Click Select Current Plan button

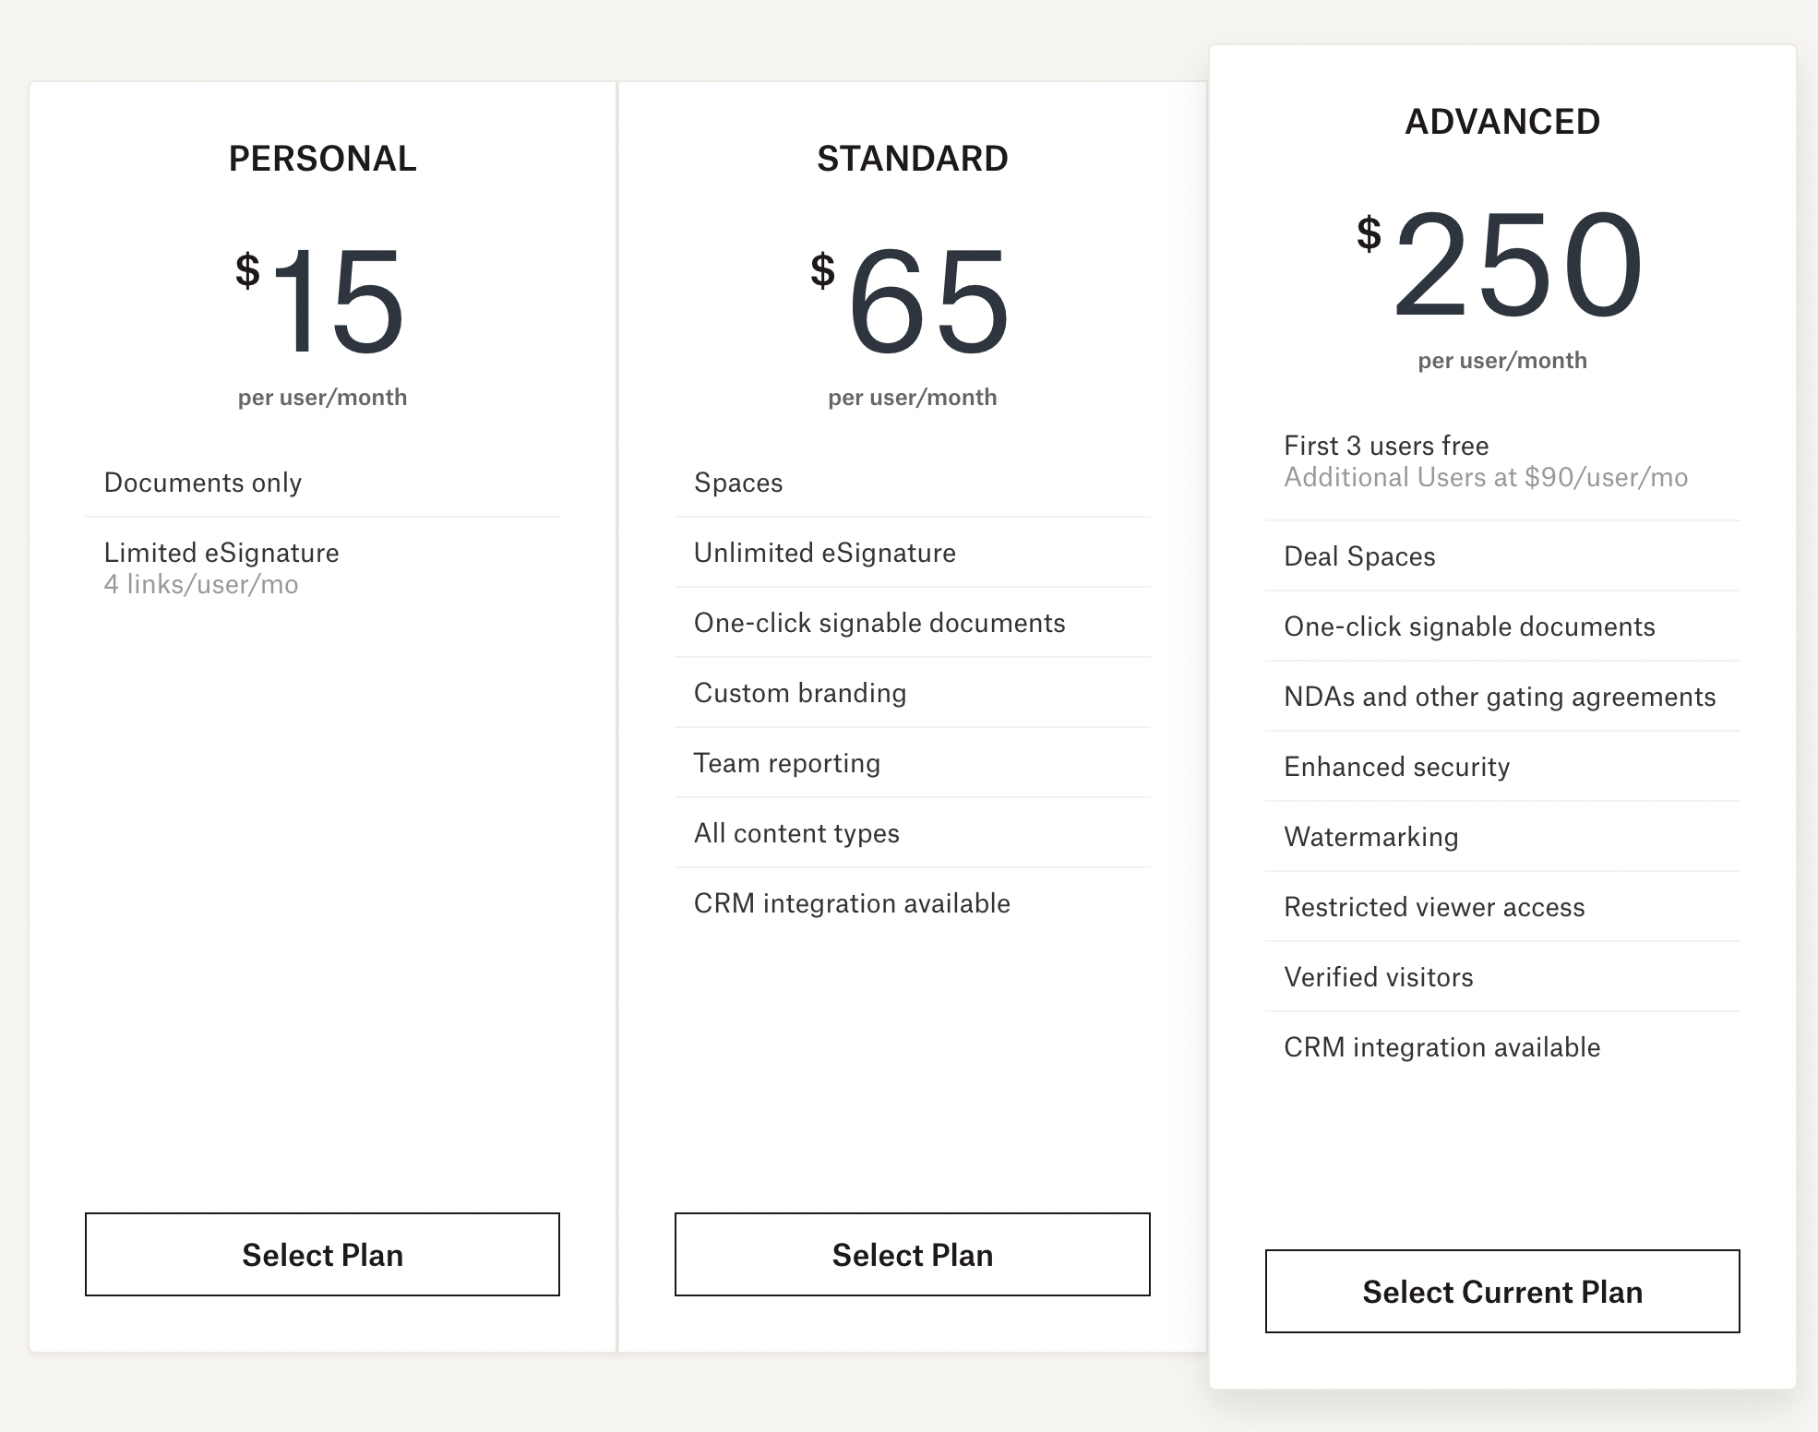click(1502, 1291)
